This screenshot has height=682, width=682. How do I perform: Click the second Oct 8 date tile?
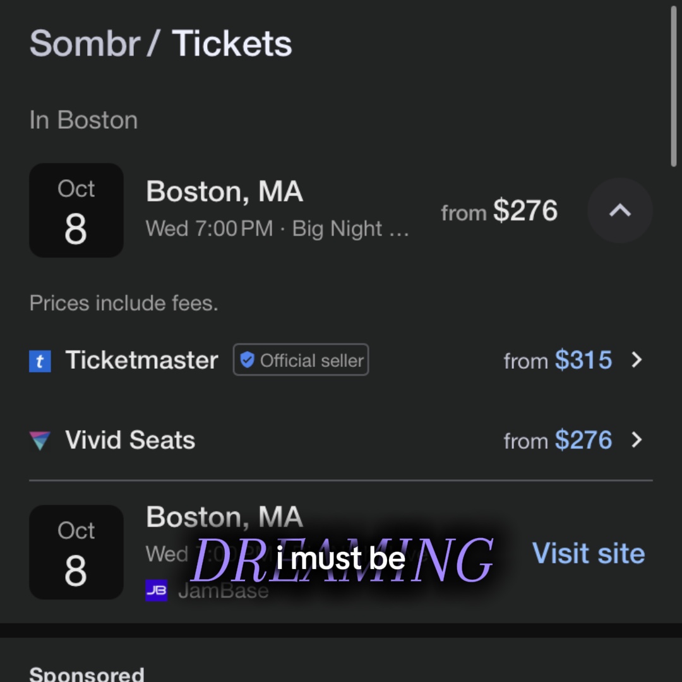tap(76, 553)
